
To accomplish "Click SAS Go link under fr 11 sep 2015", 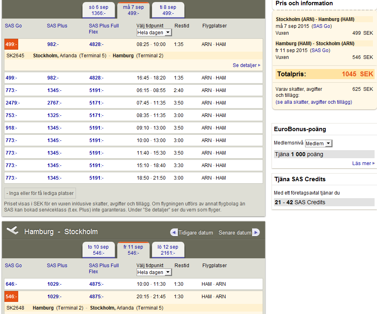I will tap(320, 50).
